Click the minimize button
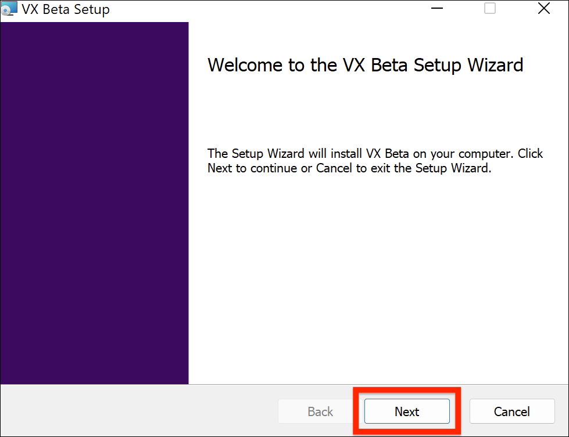This screenshot has width=569, height=437. click(436, 9)
